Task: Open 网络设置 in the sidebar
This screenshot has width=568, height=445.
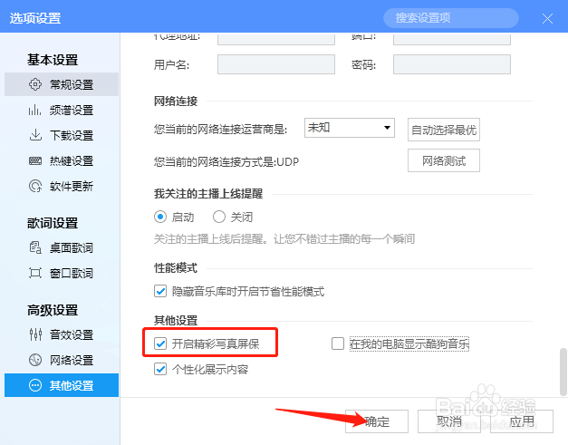Action: pos(62,360)
